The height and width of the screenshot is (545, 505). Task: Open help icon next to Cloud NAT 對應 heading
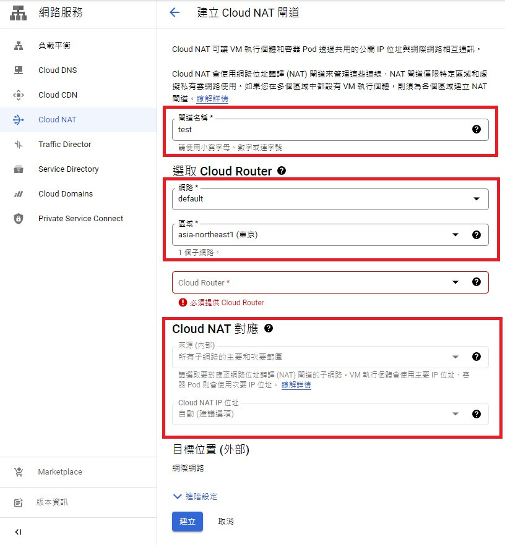point(269,328)
